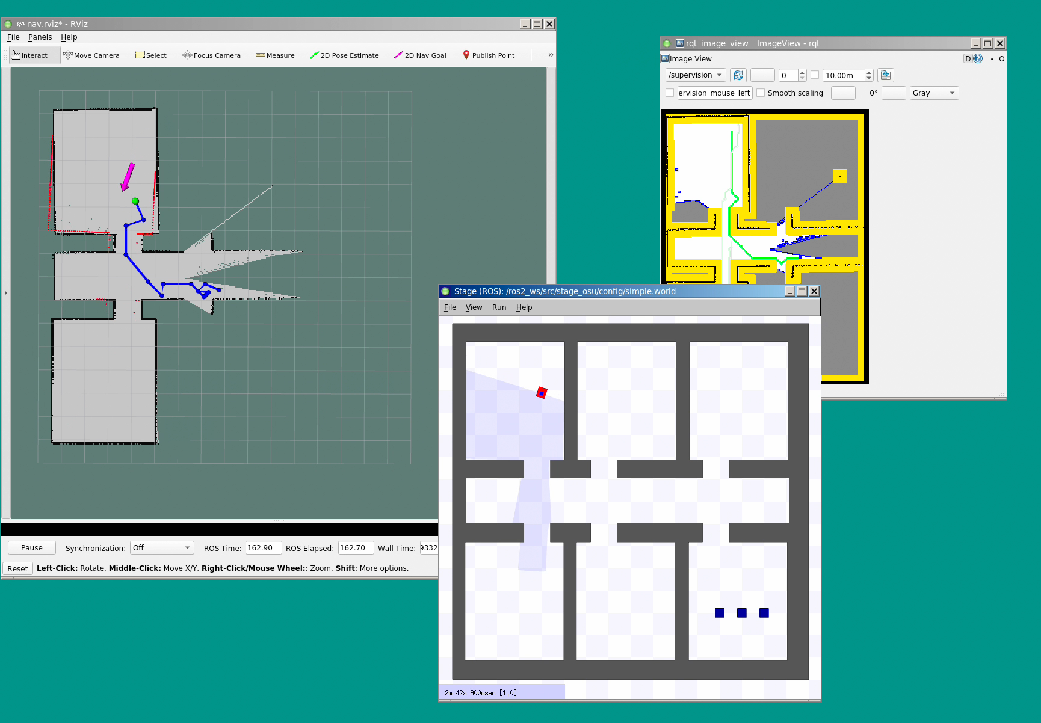Open the Panels menu in RViz
Screen dimensions: 1041x723
[x=40, y=37]
